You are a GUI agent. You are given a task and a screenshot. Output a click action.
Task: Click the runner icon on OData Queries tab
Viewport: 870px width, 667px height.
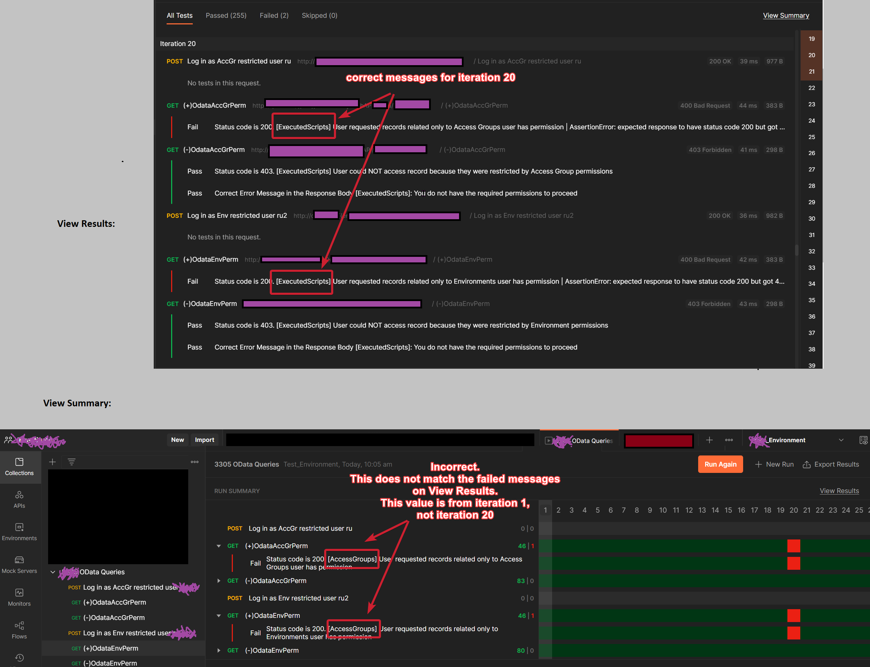click(x=548, y=440)
